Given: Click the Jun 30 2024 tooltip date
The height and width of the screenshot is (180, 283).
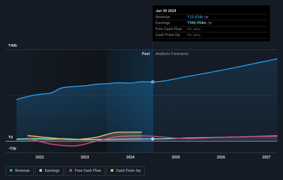Looking at the screenshot, I should point(166,11).
